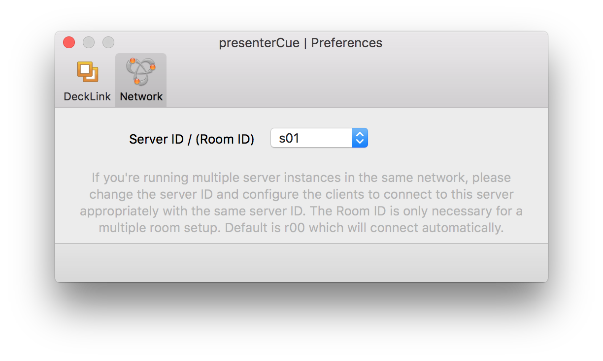Click the greyed-out zoom window button
The image size is (603, 361).
coord(108,43)
